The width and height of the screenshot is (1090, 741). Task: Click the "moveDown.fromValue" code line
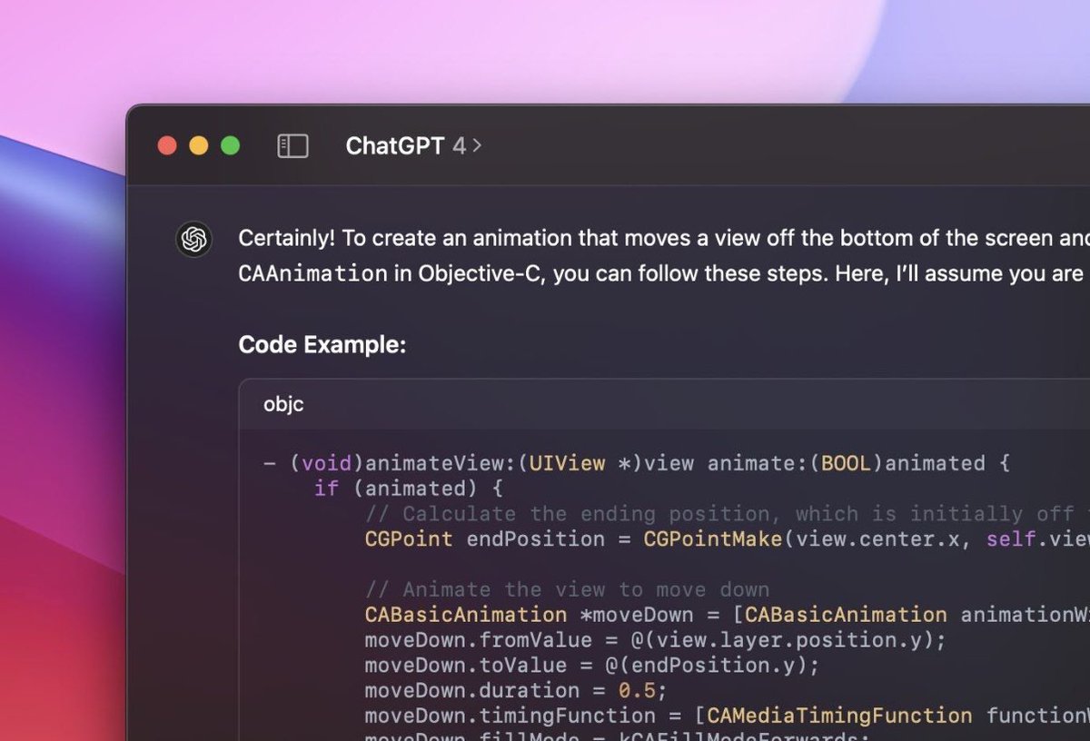click(655, 640)
